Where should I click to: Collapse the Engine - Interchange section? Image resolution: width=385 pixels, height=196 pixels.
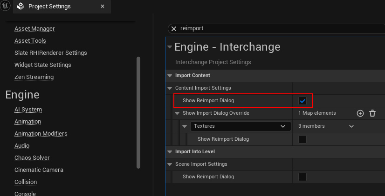pos(170,47)
